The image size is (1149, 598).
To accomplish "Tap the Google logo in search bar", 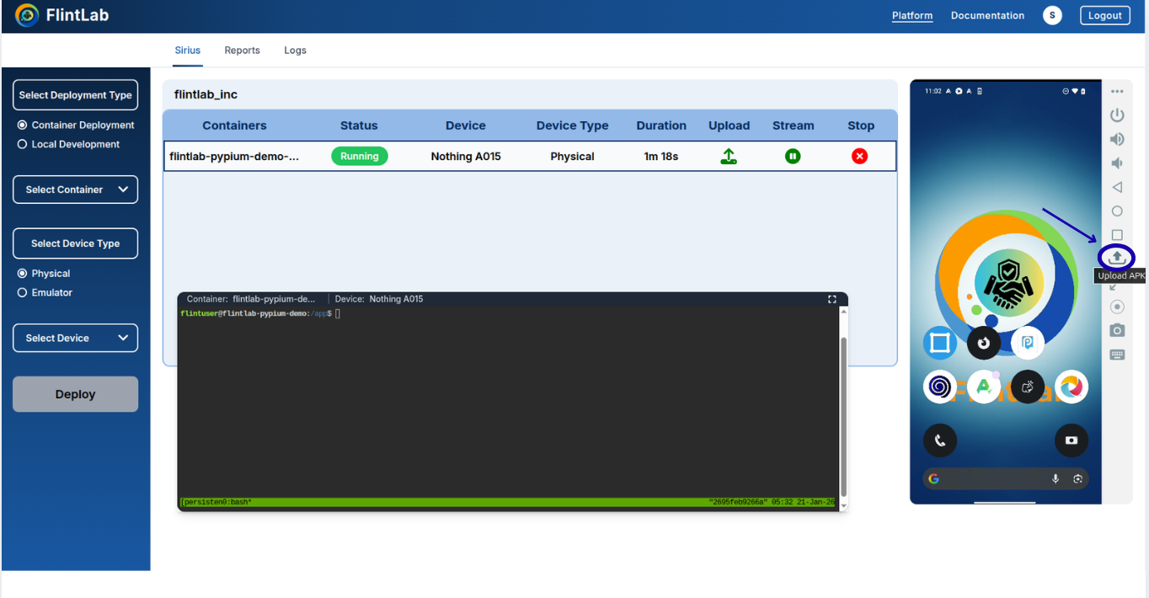I will point(933,478).
